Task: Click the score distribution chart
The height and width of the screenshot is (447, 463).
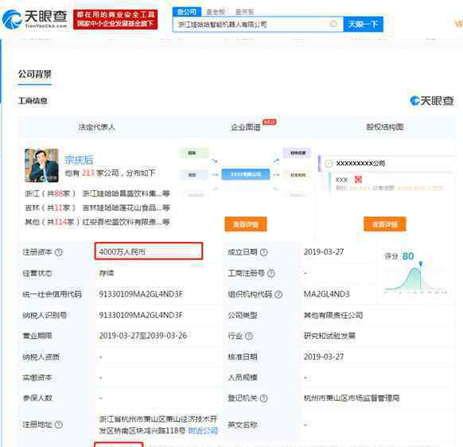Action: 416,278
